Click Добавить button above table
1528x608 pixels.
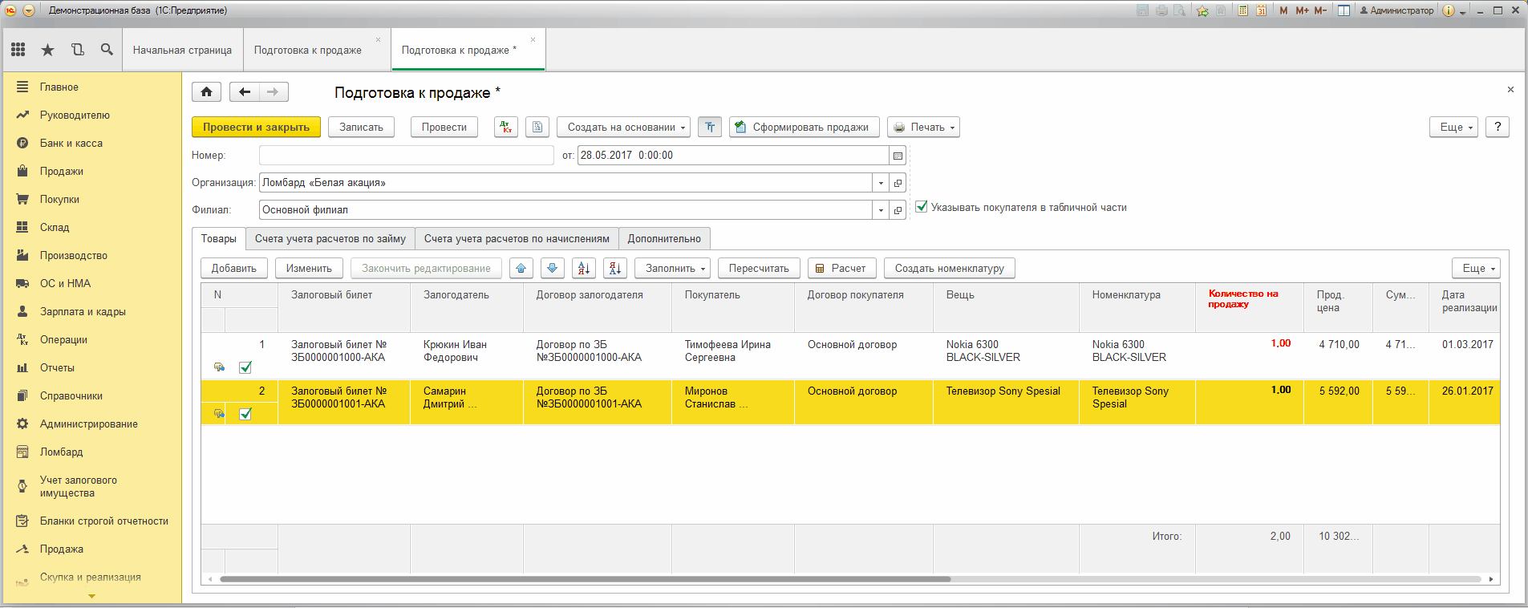234,269
